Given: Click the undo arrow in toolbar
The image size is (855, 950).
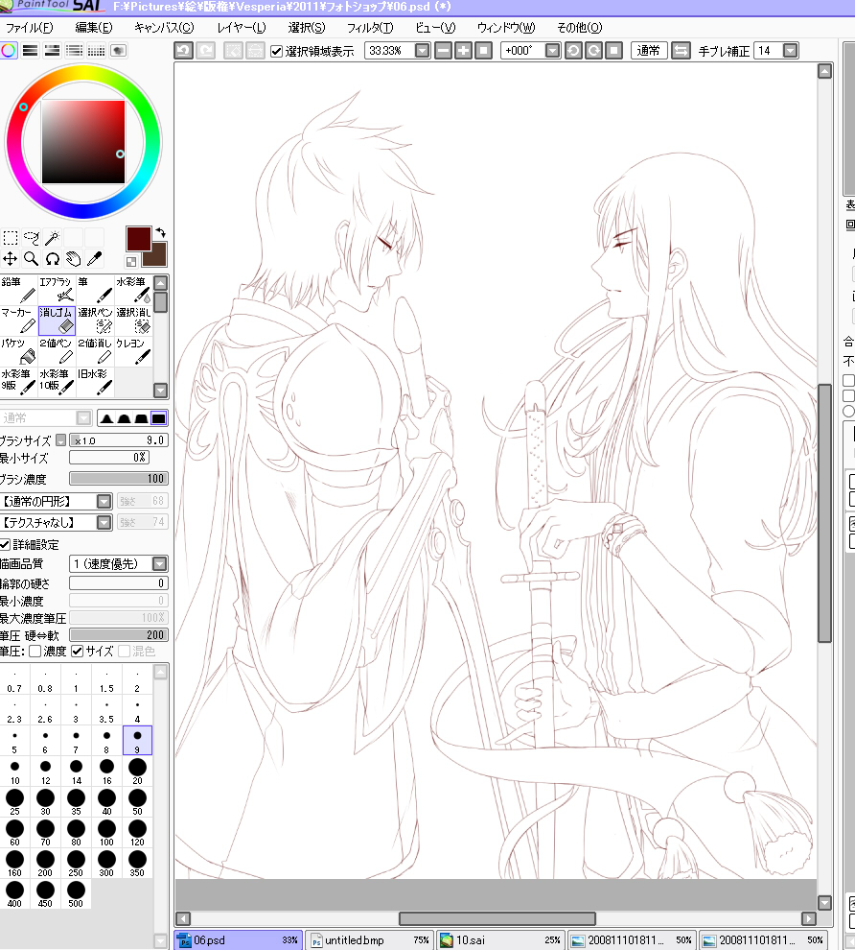Looking at the screenshot, I should coord(183,50).
